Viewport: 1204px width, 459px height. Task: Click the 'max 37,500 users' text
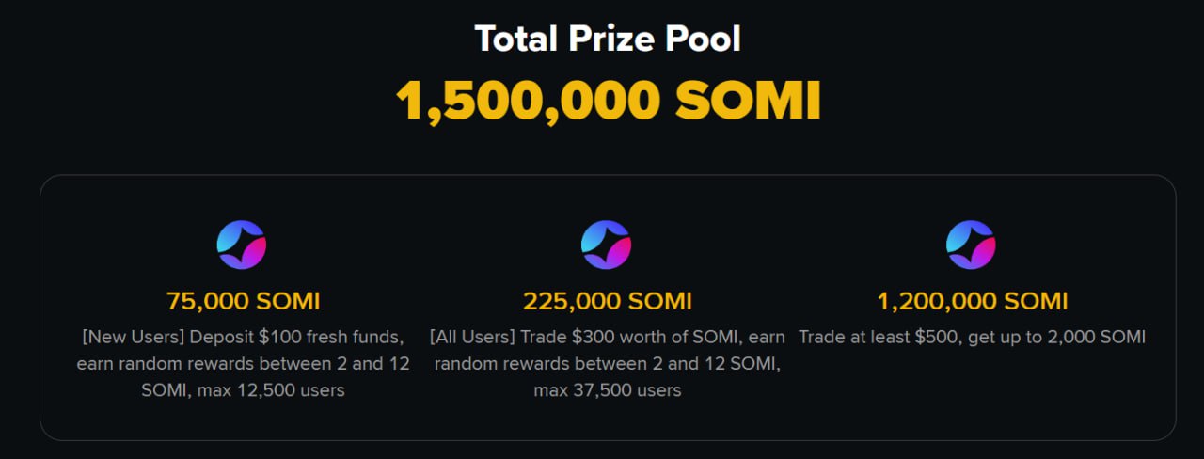(608, 389)
